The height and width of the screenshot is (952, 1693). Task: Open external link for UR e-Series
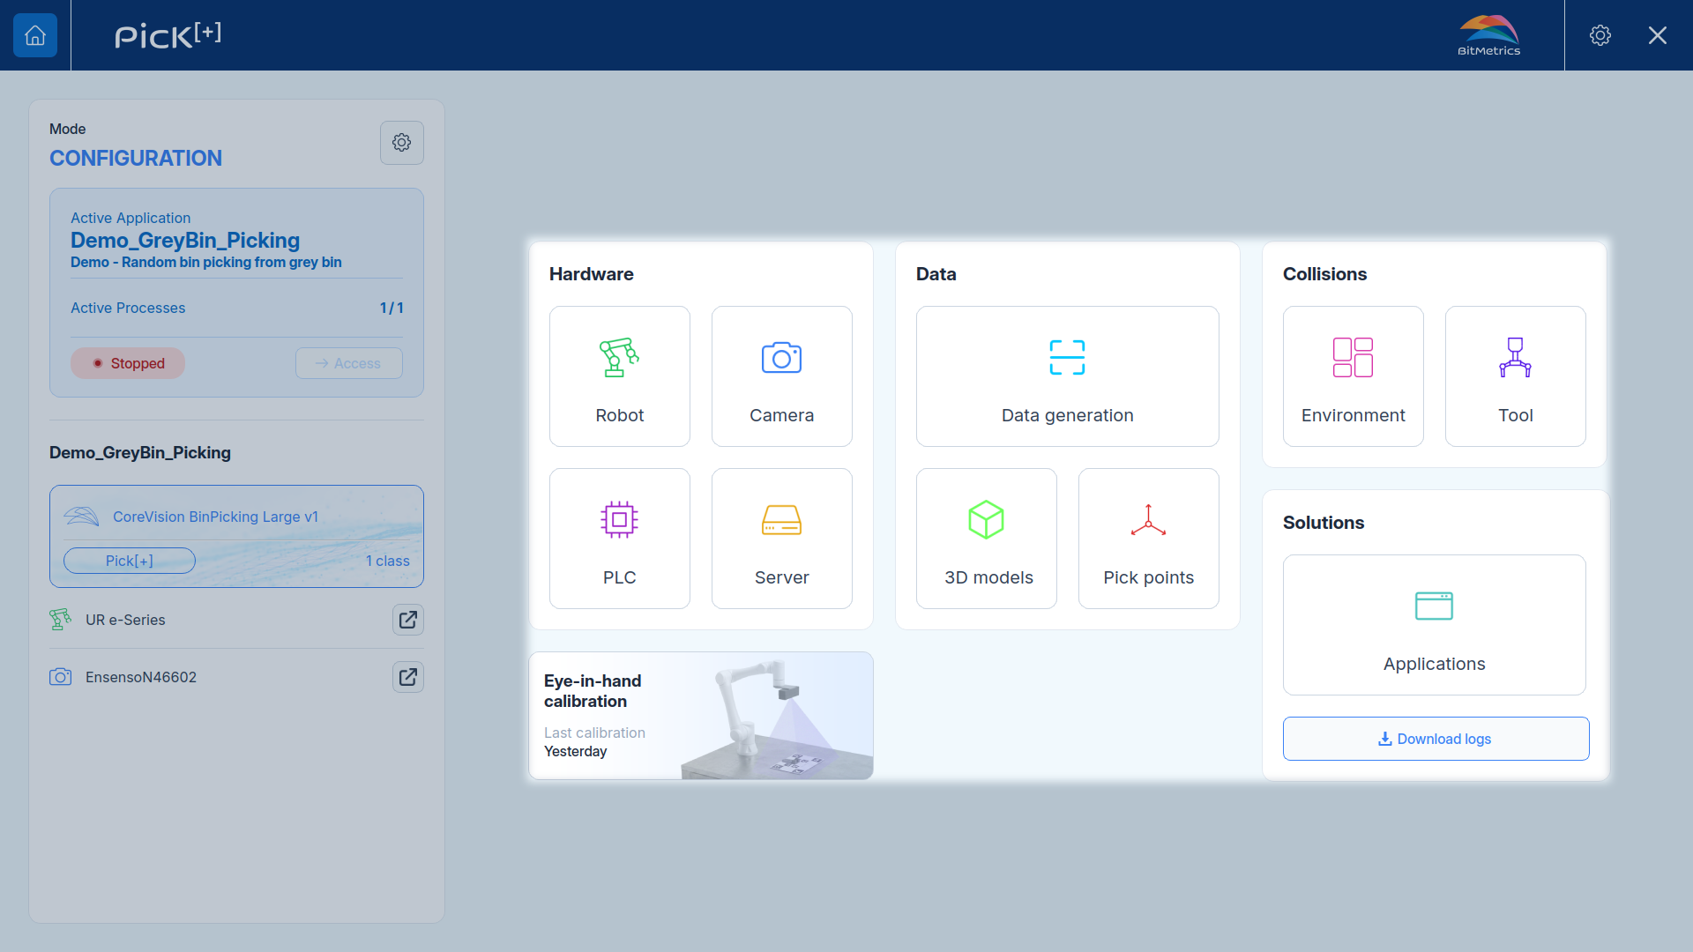408,620
